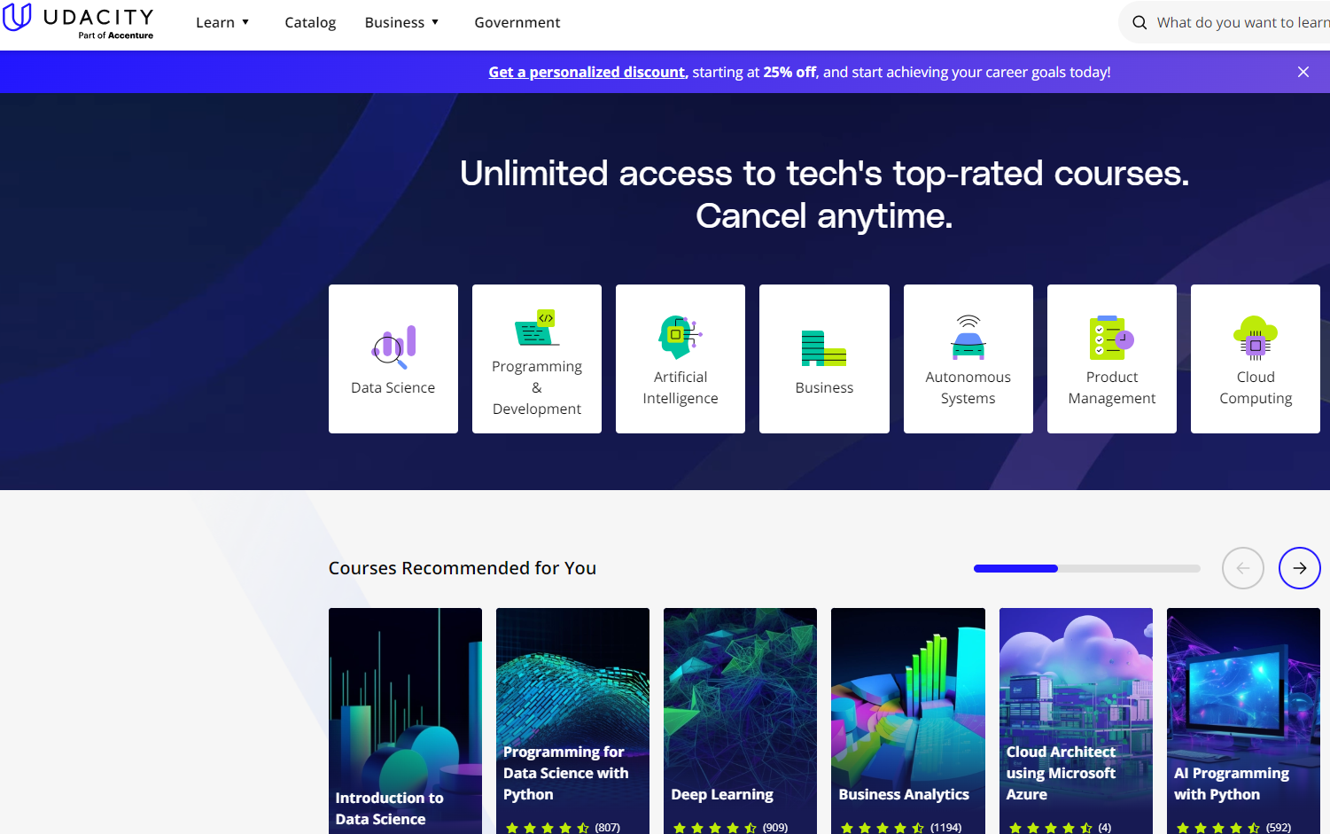Click the Udacity logo icon
The width and height of the screenshot is (1330, 834).
tap(17, 18)
